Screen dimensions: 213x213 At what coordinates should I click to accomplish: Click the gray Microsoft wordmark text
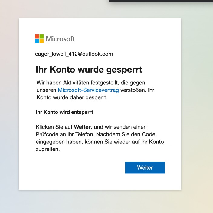[60, 39]
